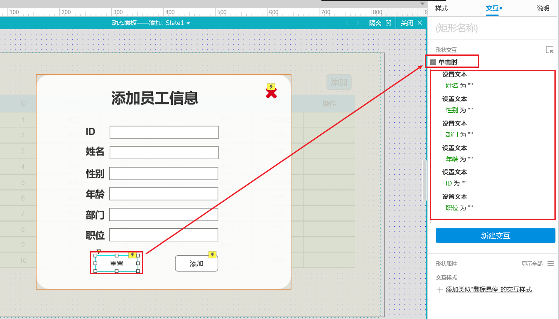Click the 性别 input field
The width and height of the screenshot is (559, 319).
pos(164,173)
